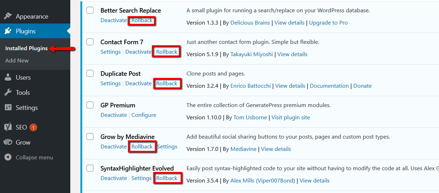The height and width of the screenshot is (193, 439).
Task: Open Installed Plugins submenu item
Action: 26,48
